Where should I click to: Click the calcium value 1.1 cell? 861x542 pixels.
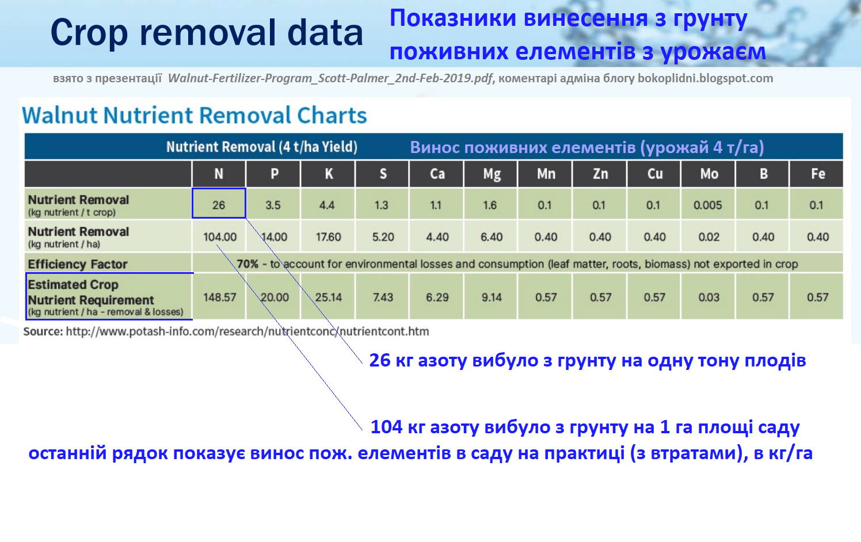coord(437,205)
